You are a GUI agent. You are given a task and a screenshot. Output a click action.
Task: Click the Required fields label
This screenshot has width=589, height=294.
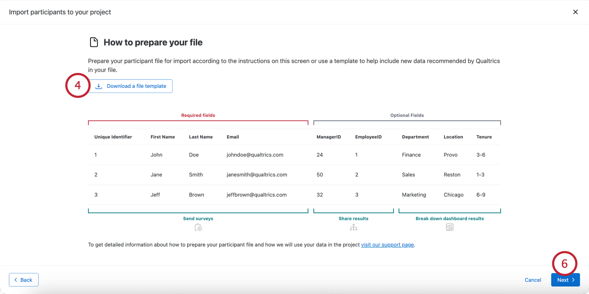tap(198, 115)
